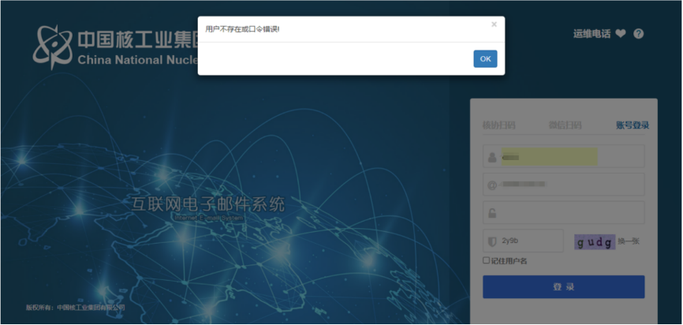The height and width of the screenshot is (325, 683).
Task: Click the captcha image showing gudg
Action: pyautogui.click(x=594, y=242)
